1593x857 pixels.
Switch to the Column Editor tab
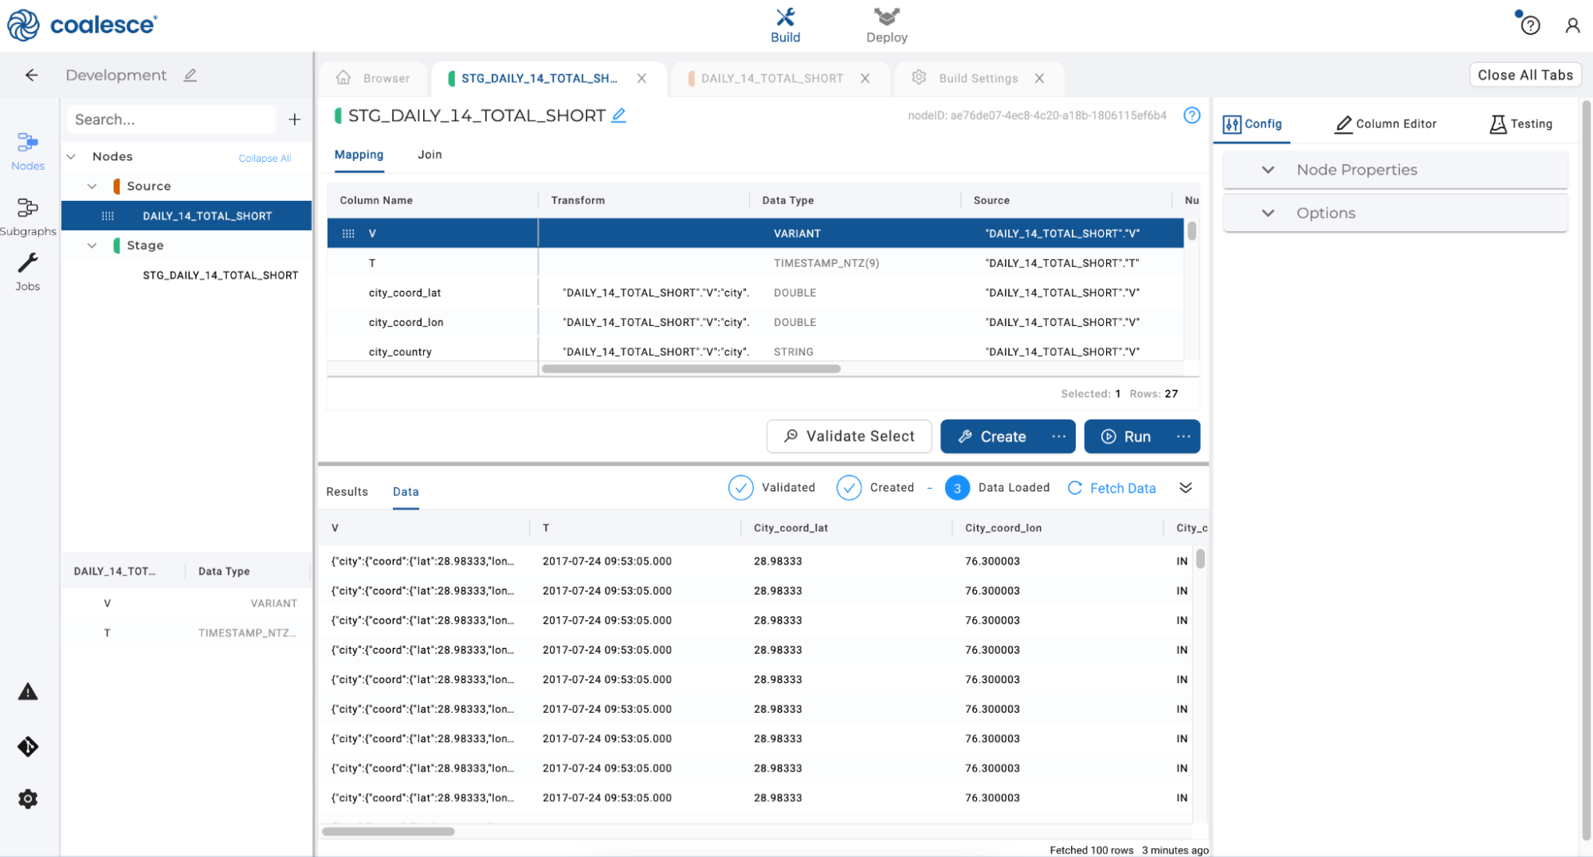1385,124
